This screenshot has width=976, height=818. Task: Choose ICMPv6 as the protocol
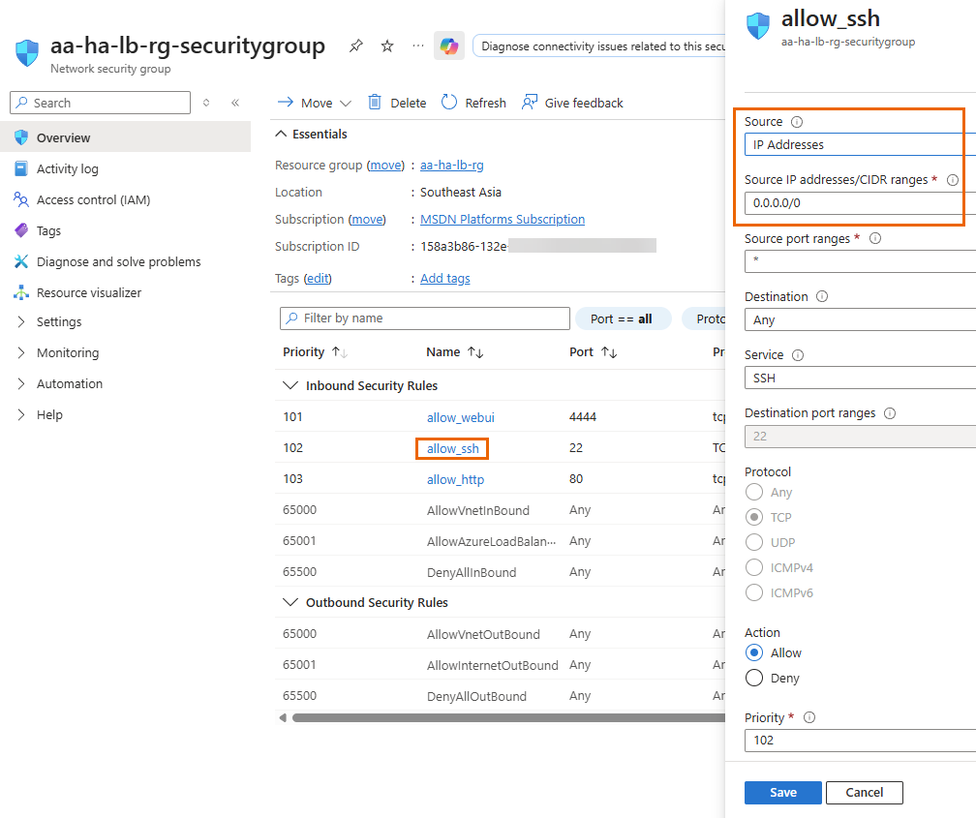point(754,592)
